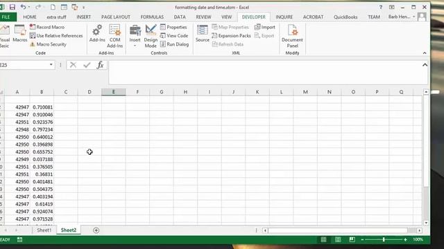
Task: Click the 100% zoom level
Action: tap(418, 240)
